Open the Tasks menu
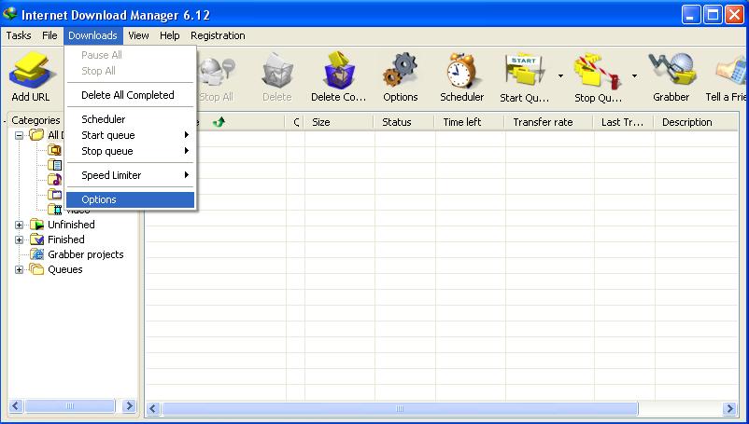 (x=19, y=35)
